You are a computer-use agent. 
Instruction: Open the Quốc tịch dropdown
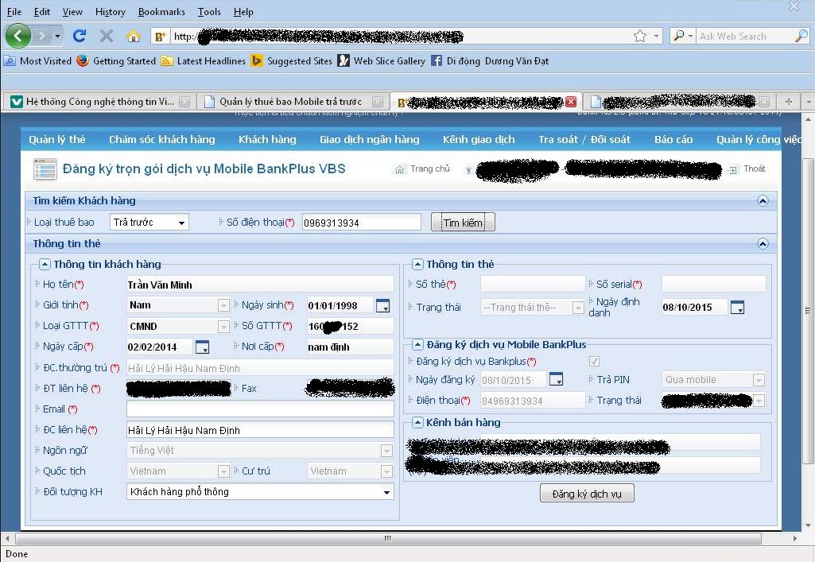point(178,471)
